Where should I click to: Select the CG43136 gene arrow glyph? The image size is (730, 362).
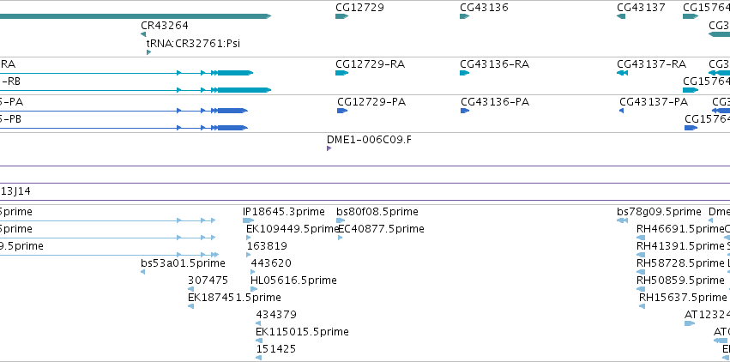pos(465,16)
